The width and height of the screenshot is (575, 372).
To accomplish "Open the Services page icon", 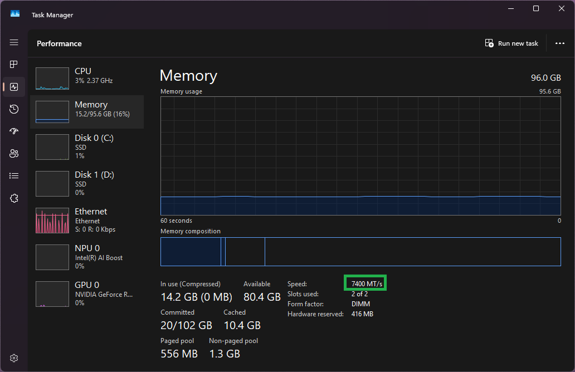I will [x=13, y=198].
